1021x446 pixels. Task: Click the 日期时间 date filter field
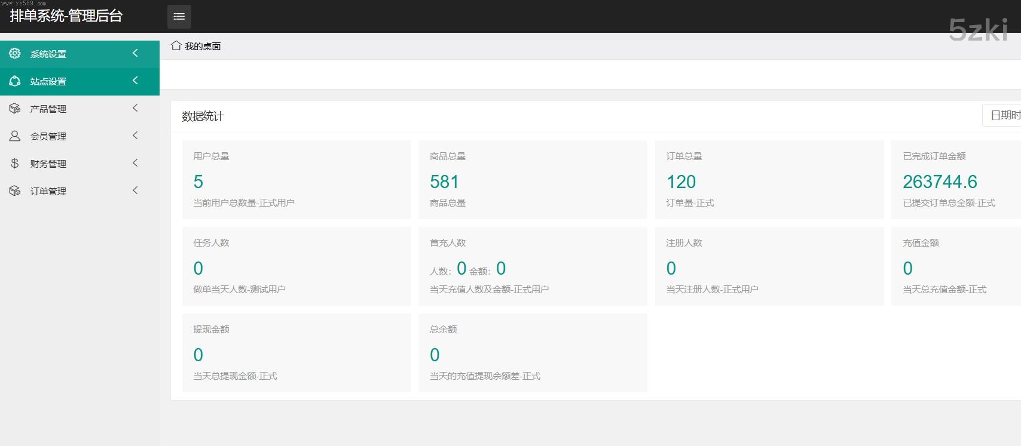[x=1003, y=115]
